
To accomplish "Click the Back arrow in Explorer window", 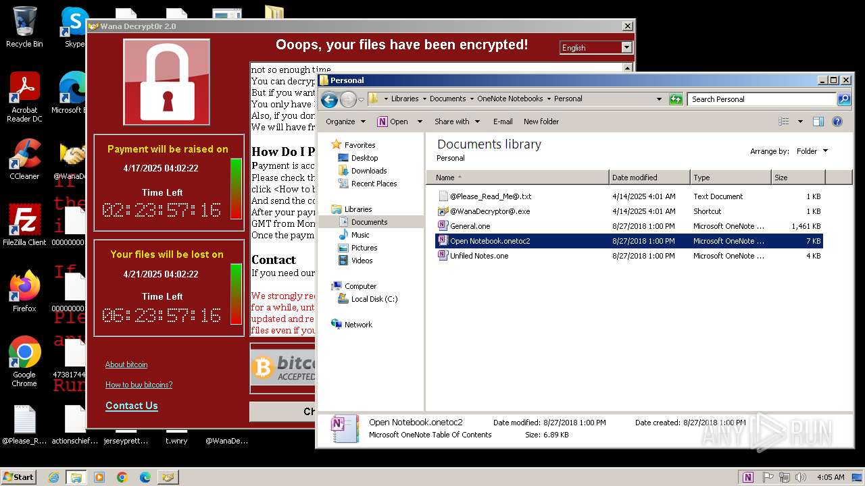I will (x=329, y=99).
